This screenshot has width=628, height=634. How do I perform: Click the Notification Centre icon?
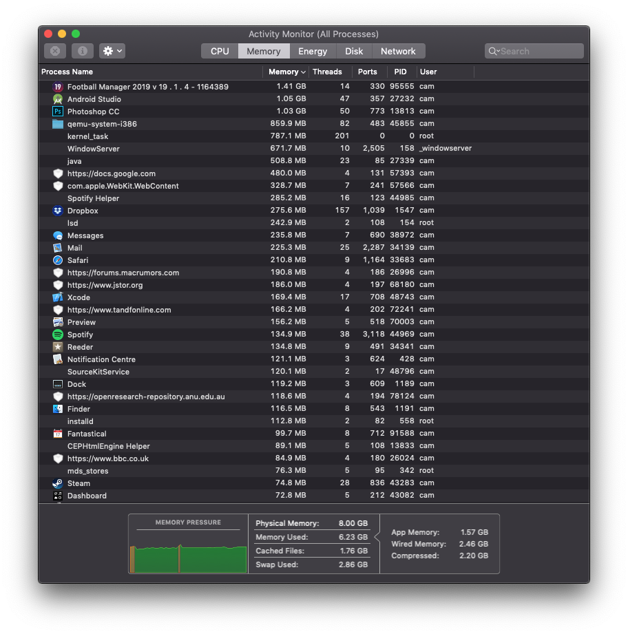[x=58, y=359]
